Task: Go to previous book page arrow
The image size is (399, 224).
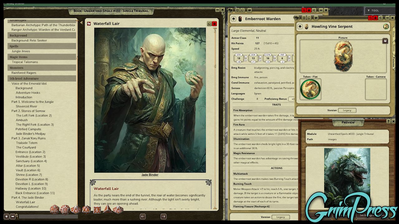Action: click(x=143, y=216)
